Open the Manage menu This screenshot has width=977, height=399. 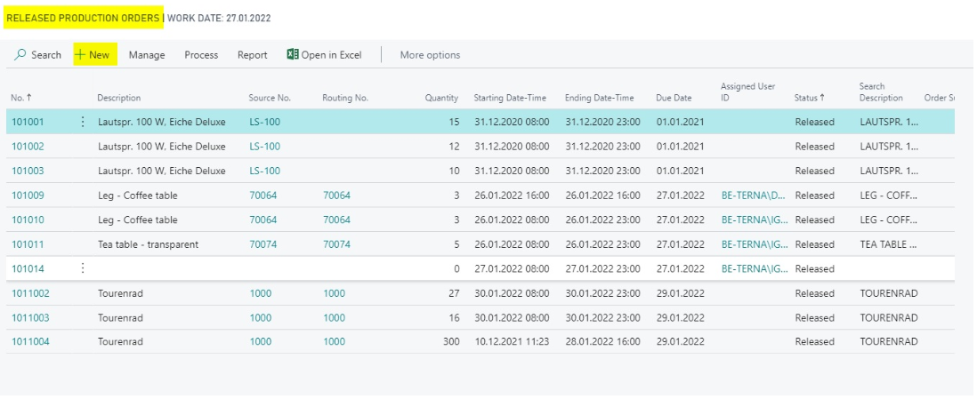coord(147,55)
